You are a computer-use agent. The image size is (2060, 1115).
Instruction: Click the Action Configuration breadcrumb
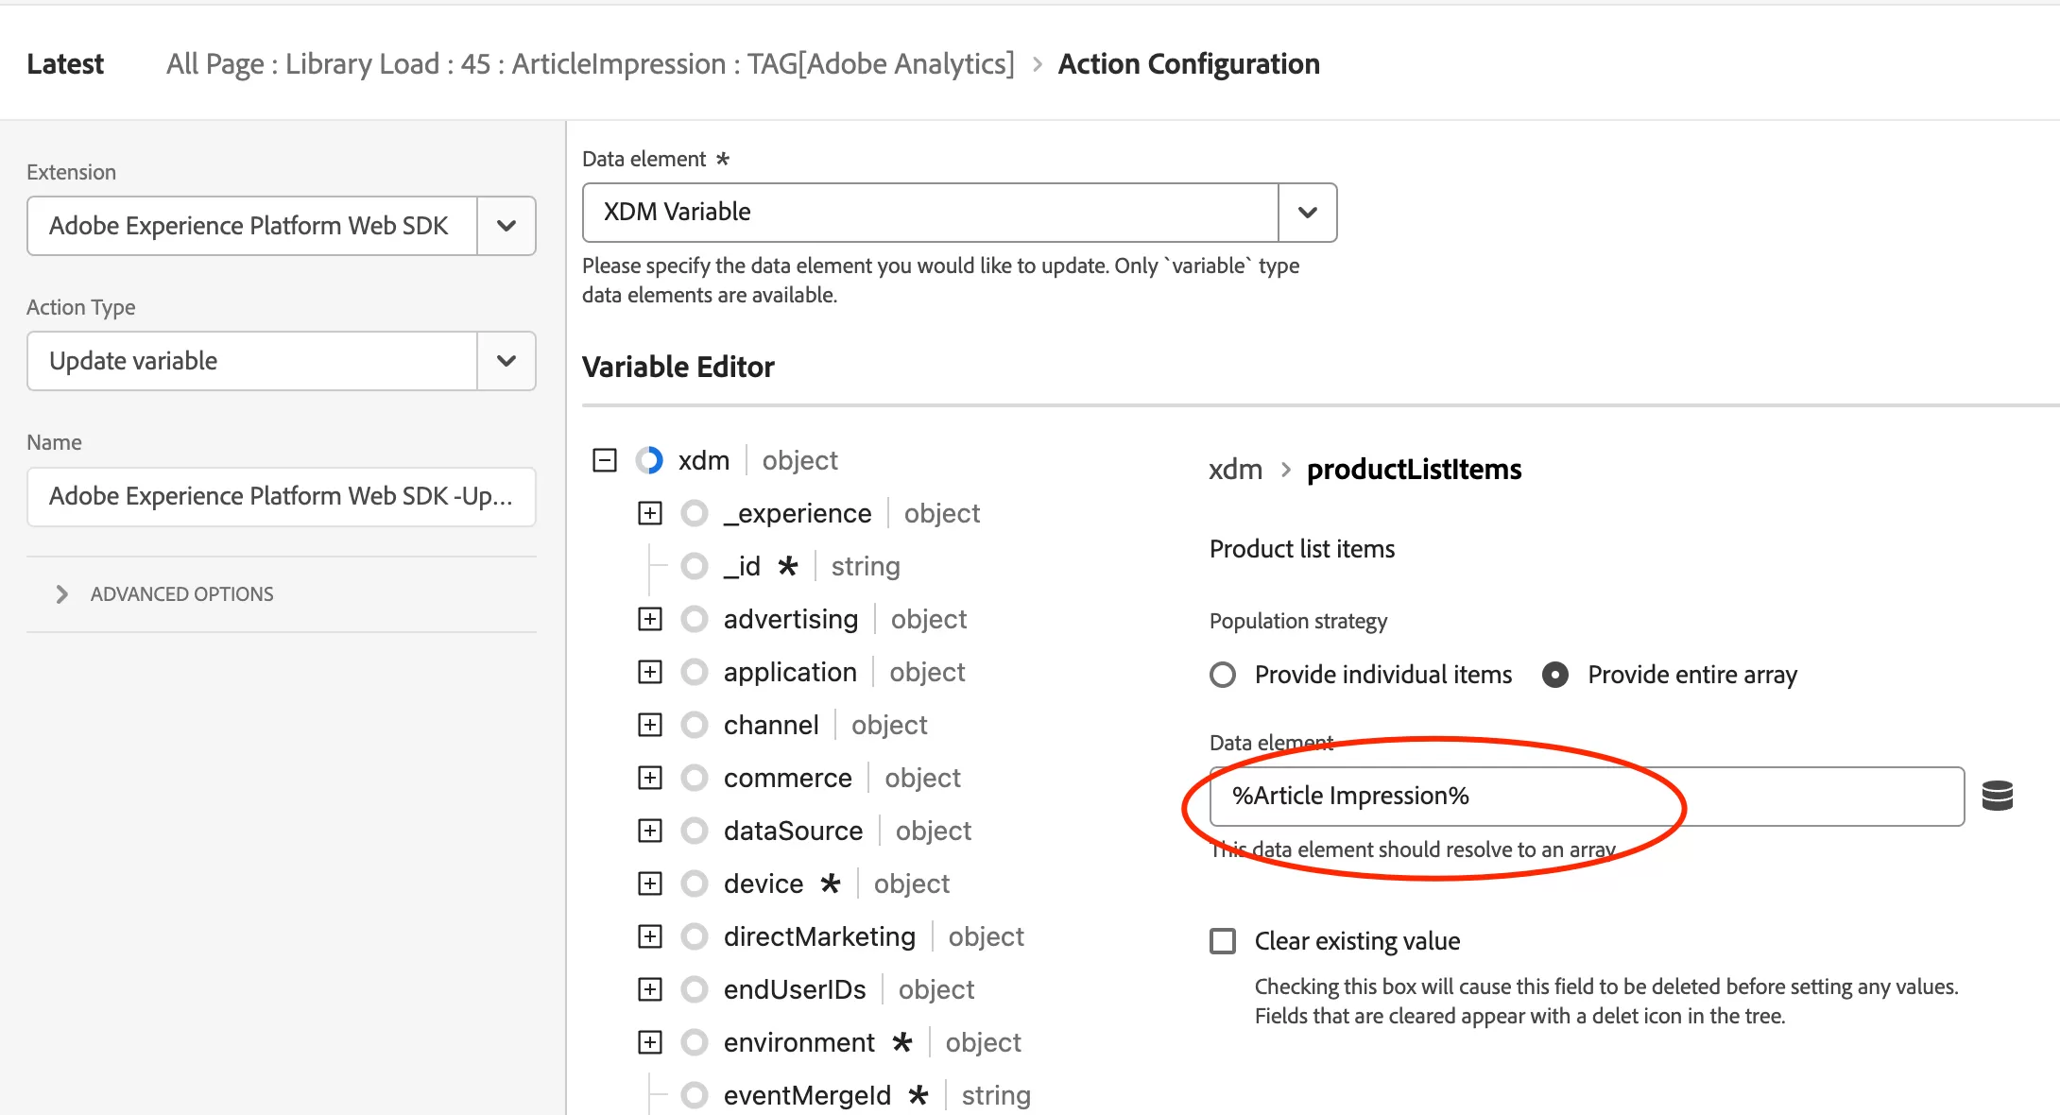pos(1189,64)
